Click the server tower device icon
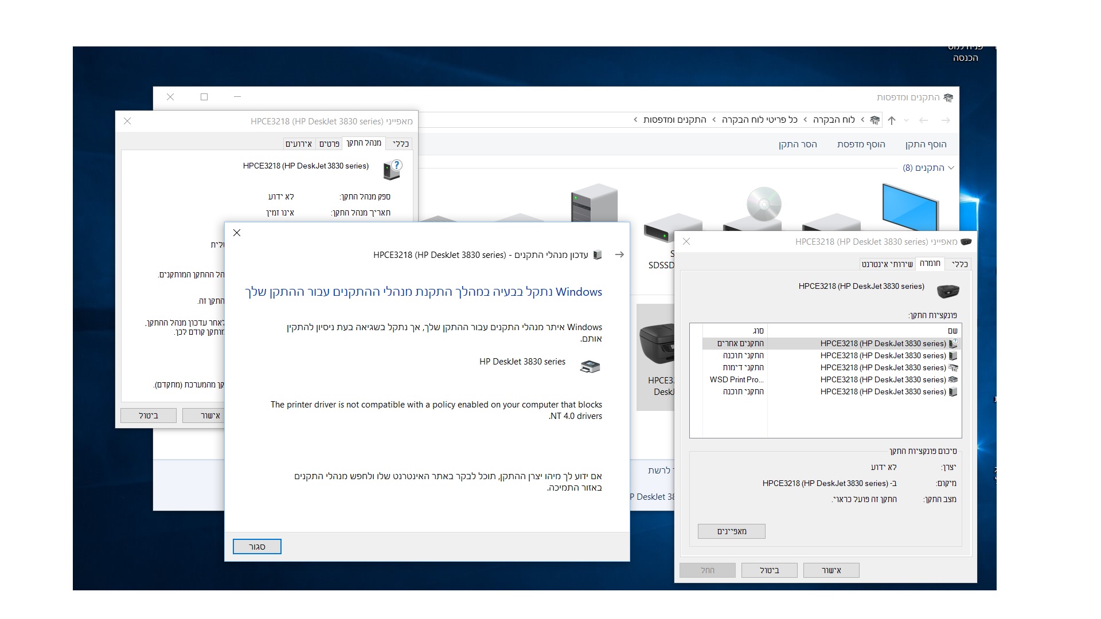Image resolution: width=1101 pixels, height=619 pixels. click(594, 203)
